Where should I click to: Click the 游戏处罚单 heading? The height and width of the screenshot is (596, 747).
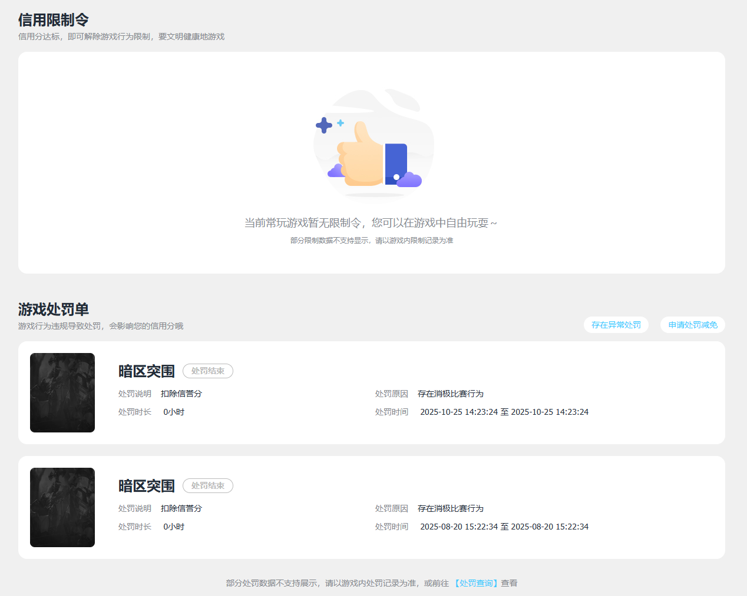54,309
